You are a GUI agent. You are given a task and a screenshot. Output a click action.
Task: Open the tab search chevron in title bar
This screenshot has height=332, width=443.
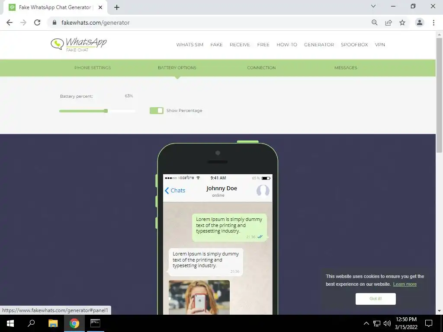pos(373,6)
